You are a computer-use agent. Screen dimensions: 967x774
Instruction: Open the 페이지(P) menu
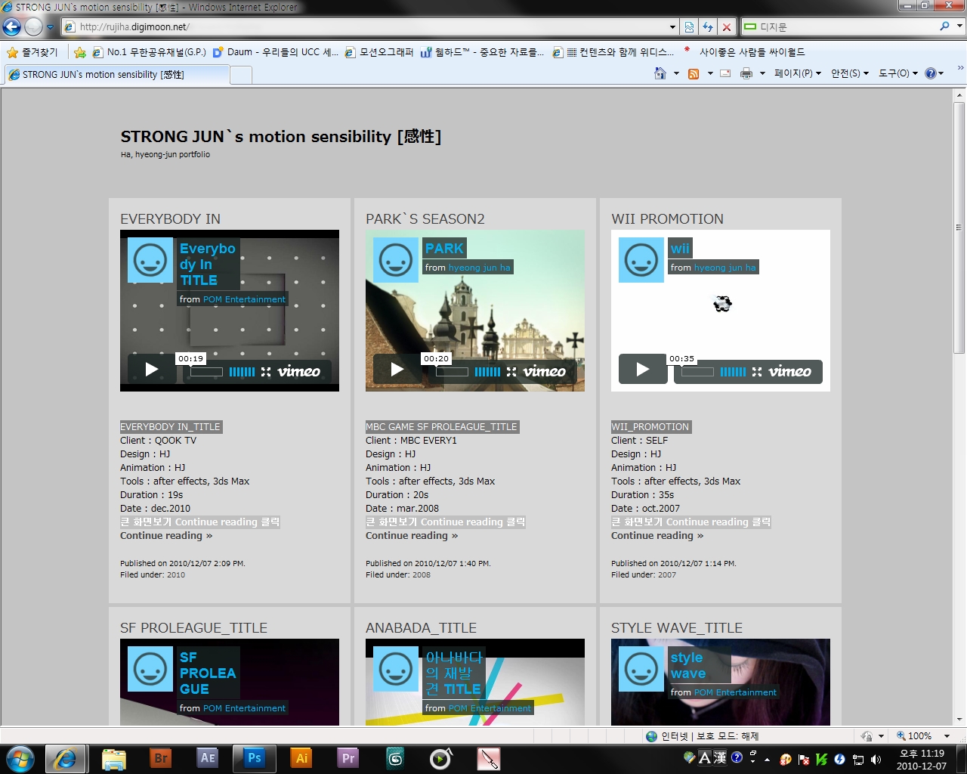[797, 73]
